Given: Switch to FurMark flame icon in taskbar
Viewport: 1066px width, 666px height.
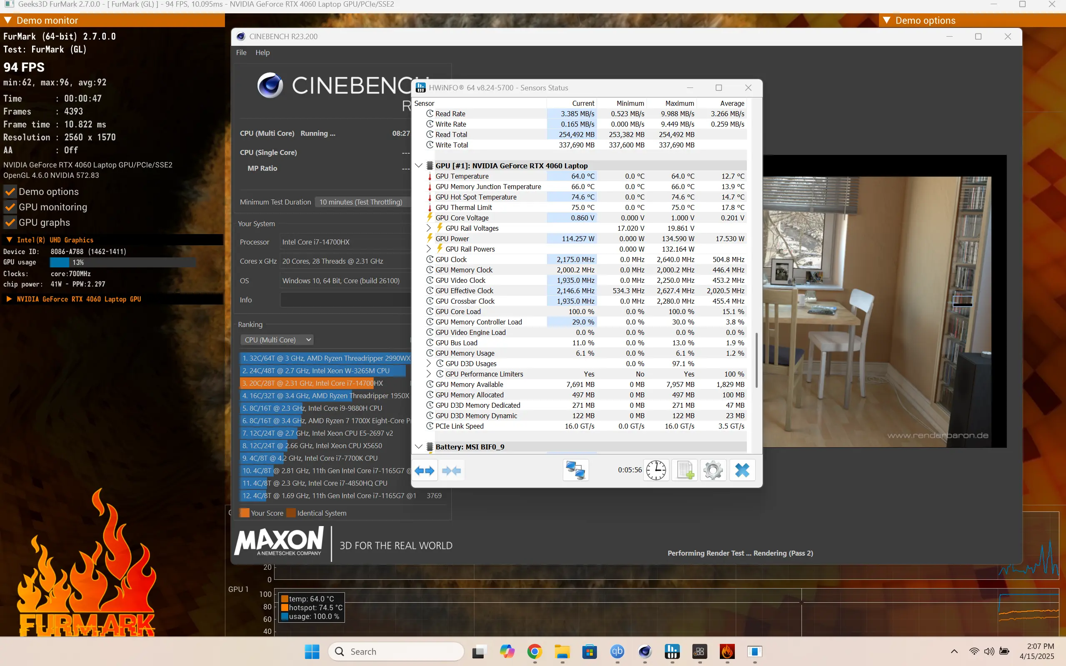Looking at the screenshot, I should (727, 651).
